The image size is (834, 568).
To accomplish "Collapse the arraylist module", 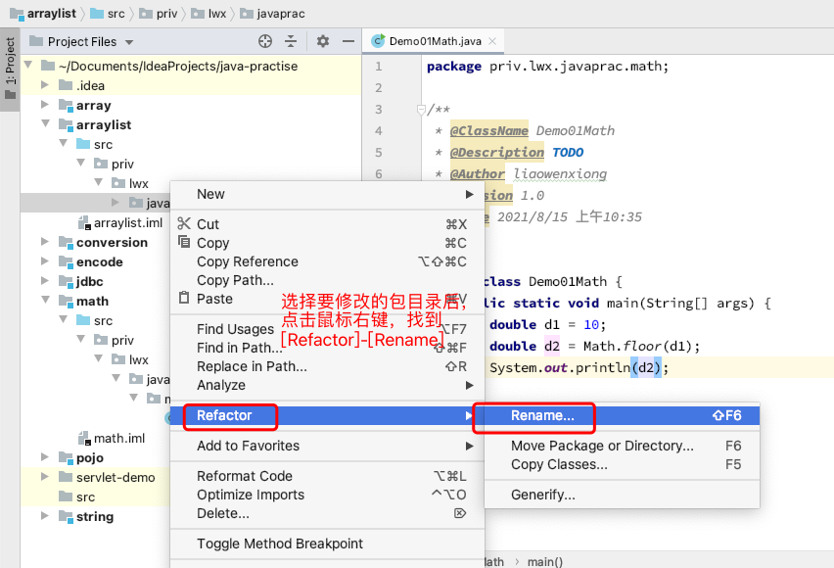I will [x=46, y=124].
